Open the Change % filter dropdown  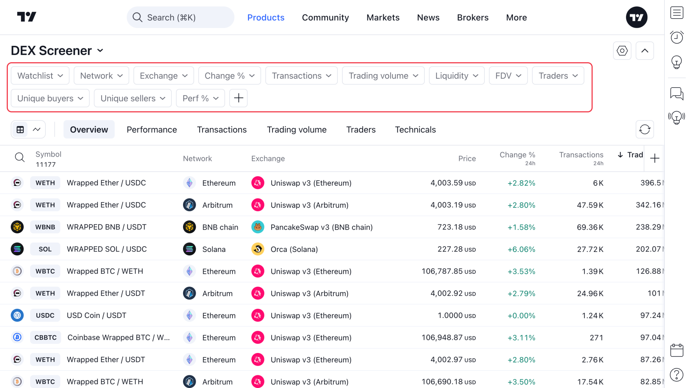click(229, 75)
